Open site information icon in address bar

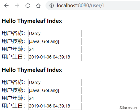click(x=52, y=6)
